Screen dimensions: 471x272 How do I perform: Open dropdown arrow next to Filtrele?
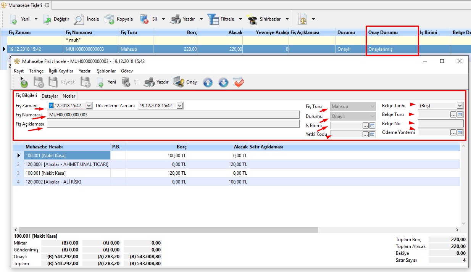[x=240, y=19]
